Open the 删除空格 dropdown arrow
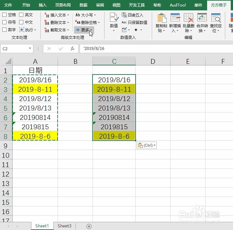 click(x=99, y=22)
